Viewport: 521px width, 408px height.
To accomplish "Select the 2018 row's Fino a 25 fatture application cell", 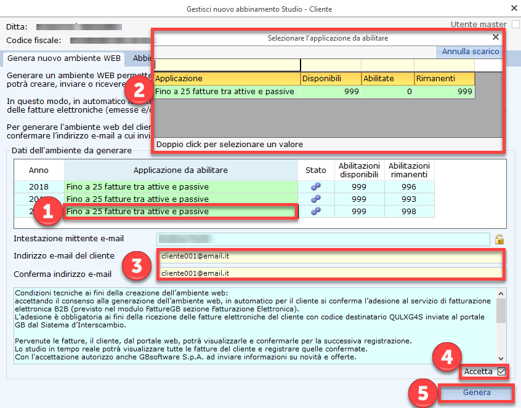I will (181, 187).
